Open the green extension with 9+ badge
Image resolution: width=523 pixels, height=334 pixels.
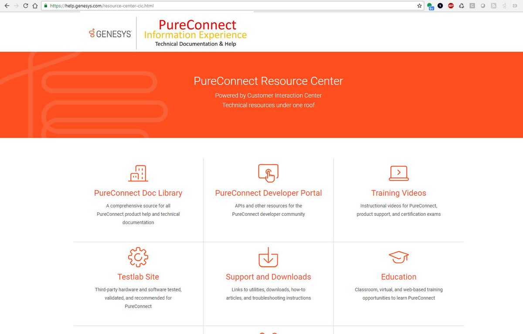[431, 6]
